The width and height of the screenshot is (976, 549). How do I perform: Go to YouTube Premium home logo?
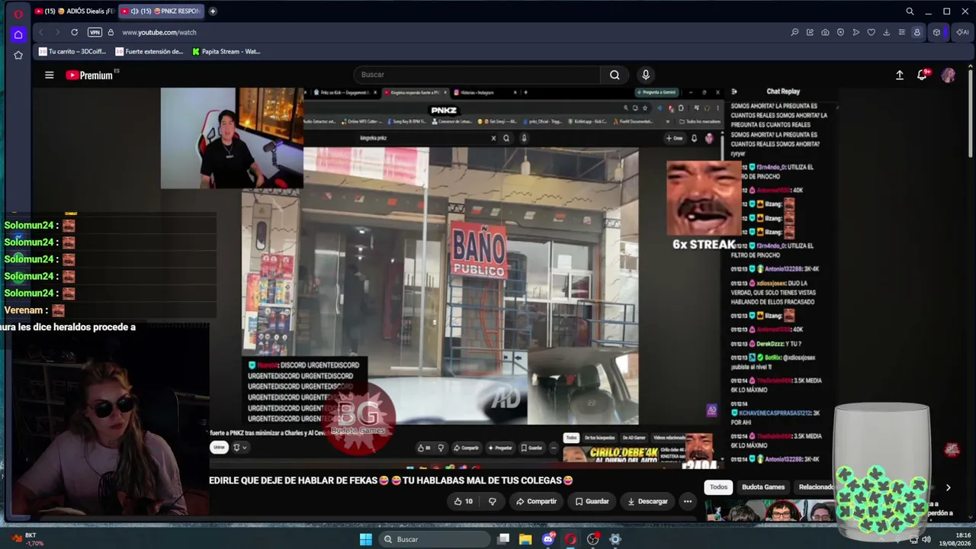[x=89, y=75]
